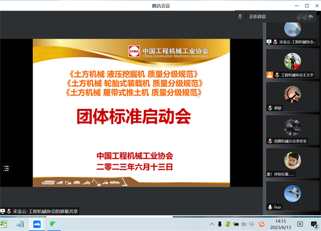Select participant avatar of 工程机械协会王大宇
This screenshot has height=231, width=321.
point(292,61)
